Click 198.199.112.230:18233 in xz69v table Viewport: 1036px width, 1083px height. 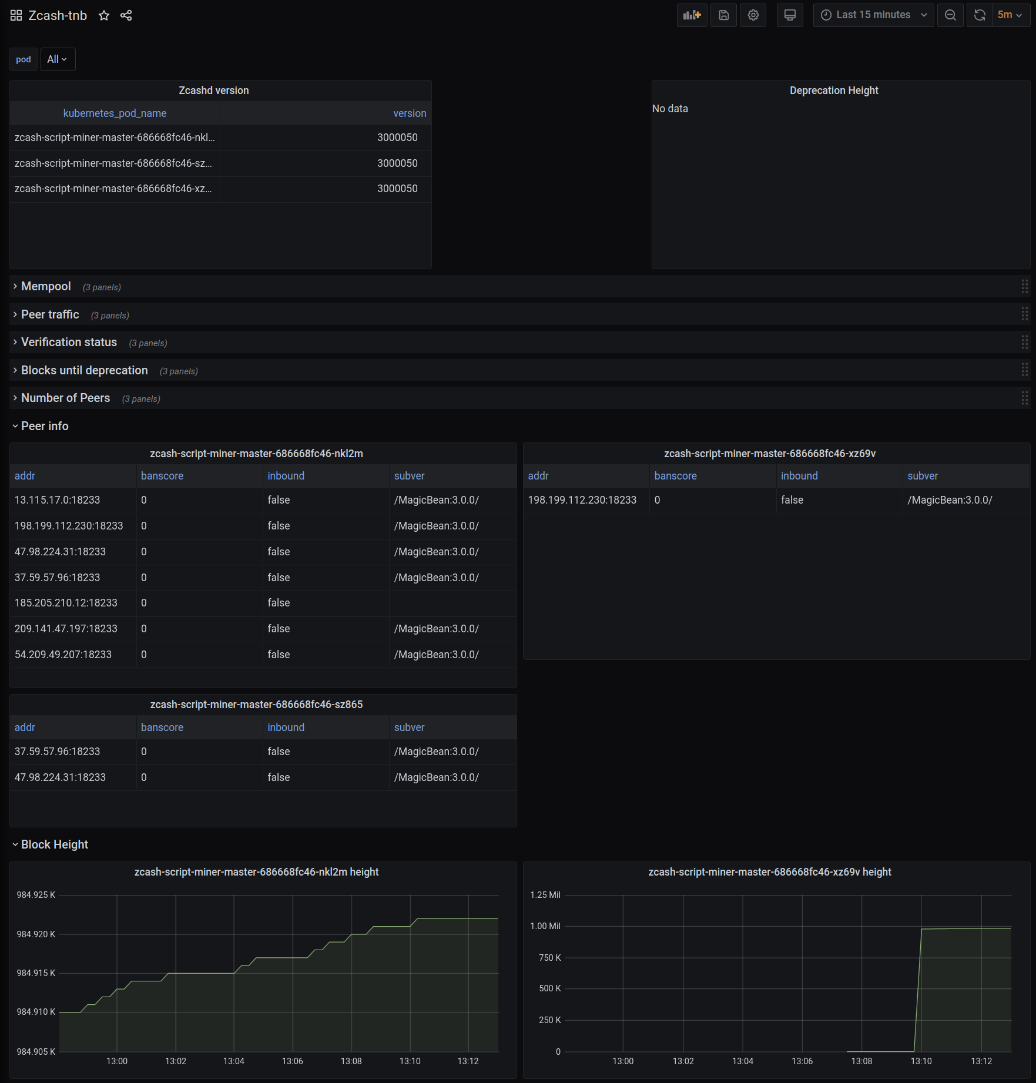point(582,500)
